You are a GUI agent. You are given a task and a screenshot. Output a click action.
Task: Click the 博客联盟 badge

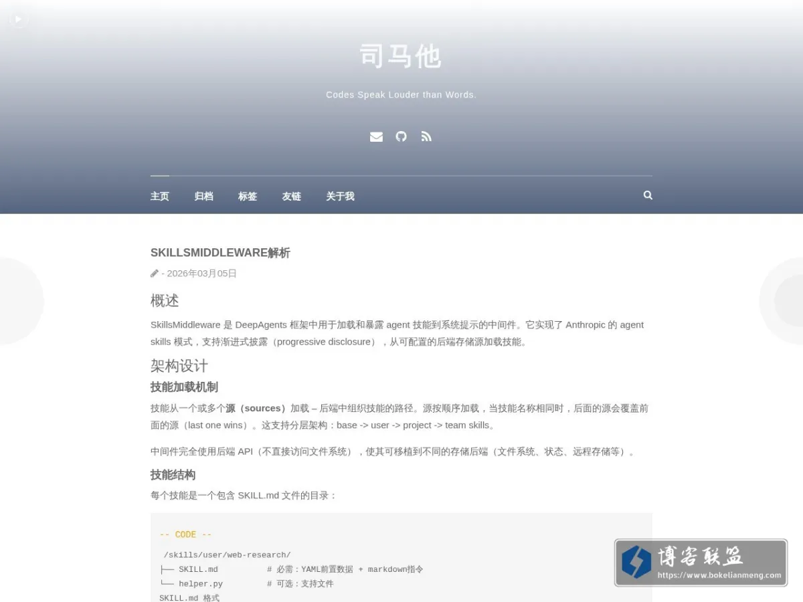[701, 563]
